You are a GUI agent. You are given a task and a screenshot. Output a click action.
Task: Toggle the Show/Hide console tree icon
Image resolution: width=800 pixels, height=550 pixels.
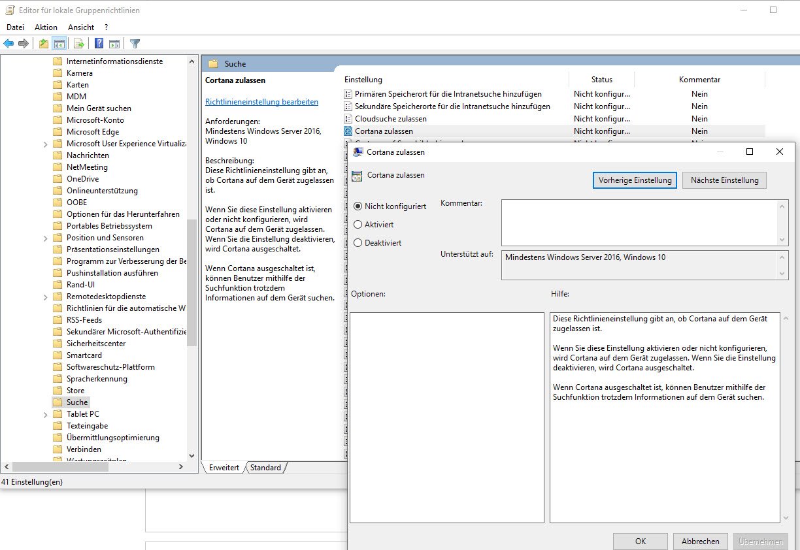click(x=59, y=44)
